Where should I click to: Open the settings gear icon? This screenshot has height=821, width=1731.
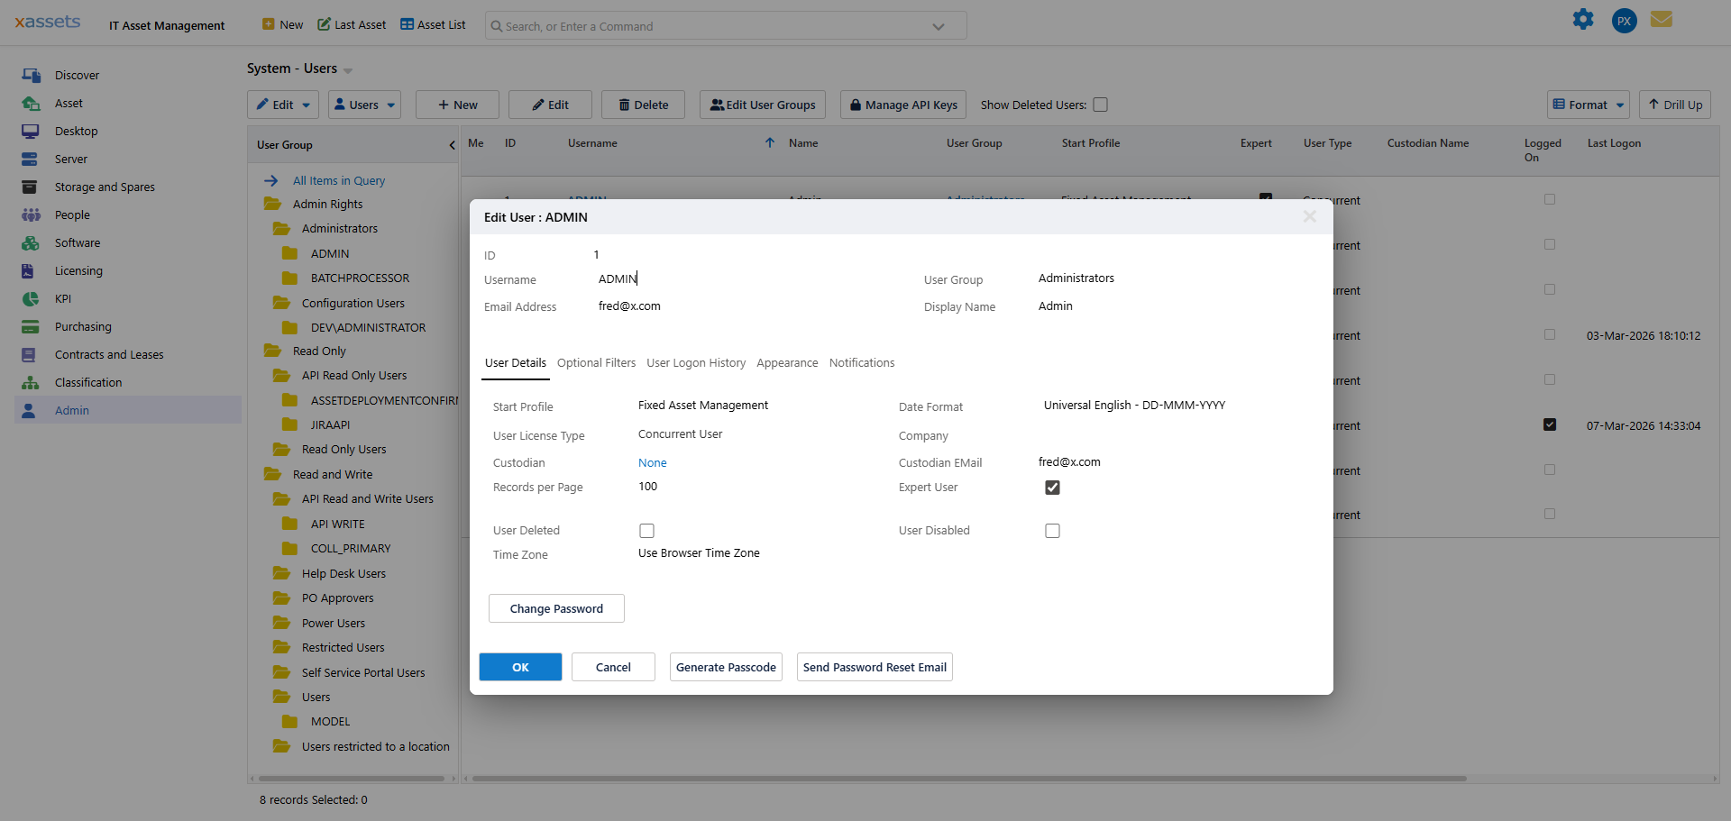1584,19
